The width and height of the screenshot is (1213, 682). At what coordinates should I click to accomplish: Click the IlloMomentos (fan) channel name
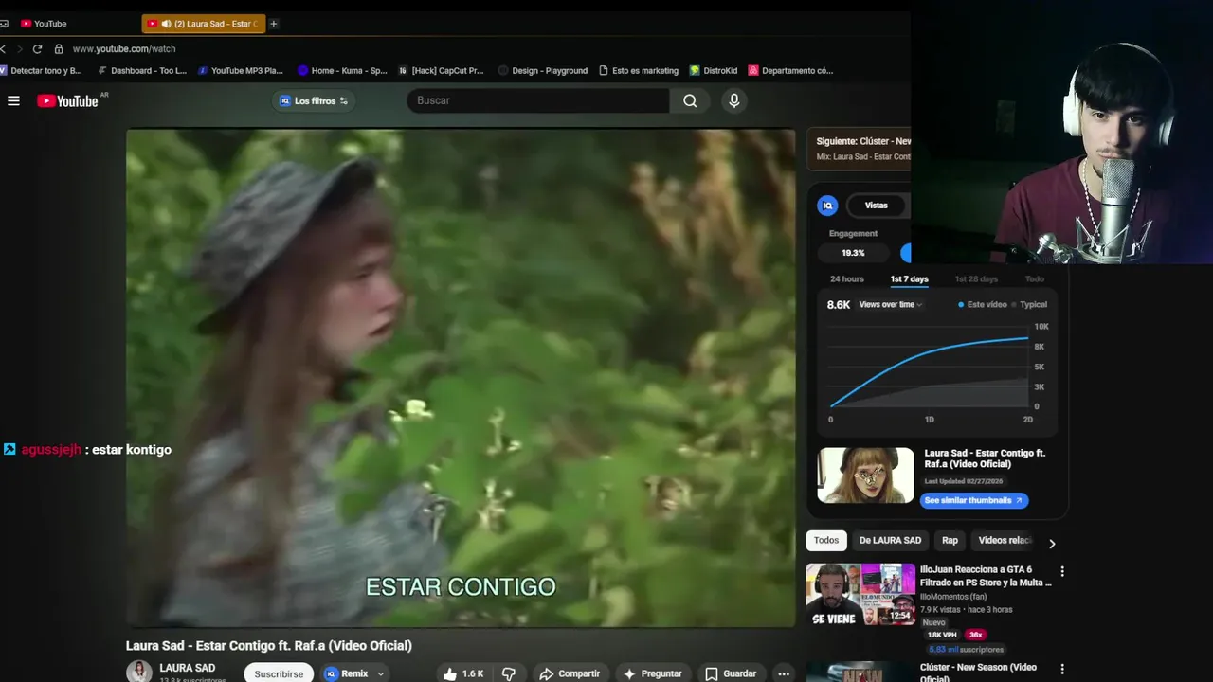pyautogui.click(x=953, y=597)
